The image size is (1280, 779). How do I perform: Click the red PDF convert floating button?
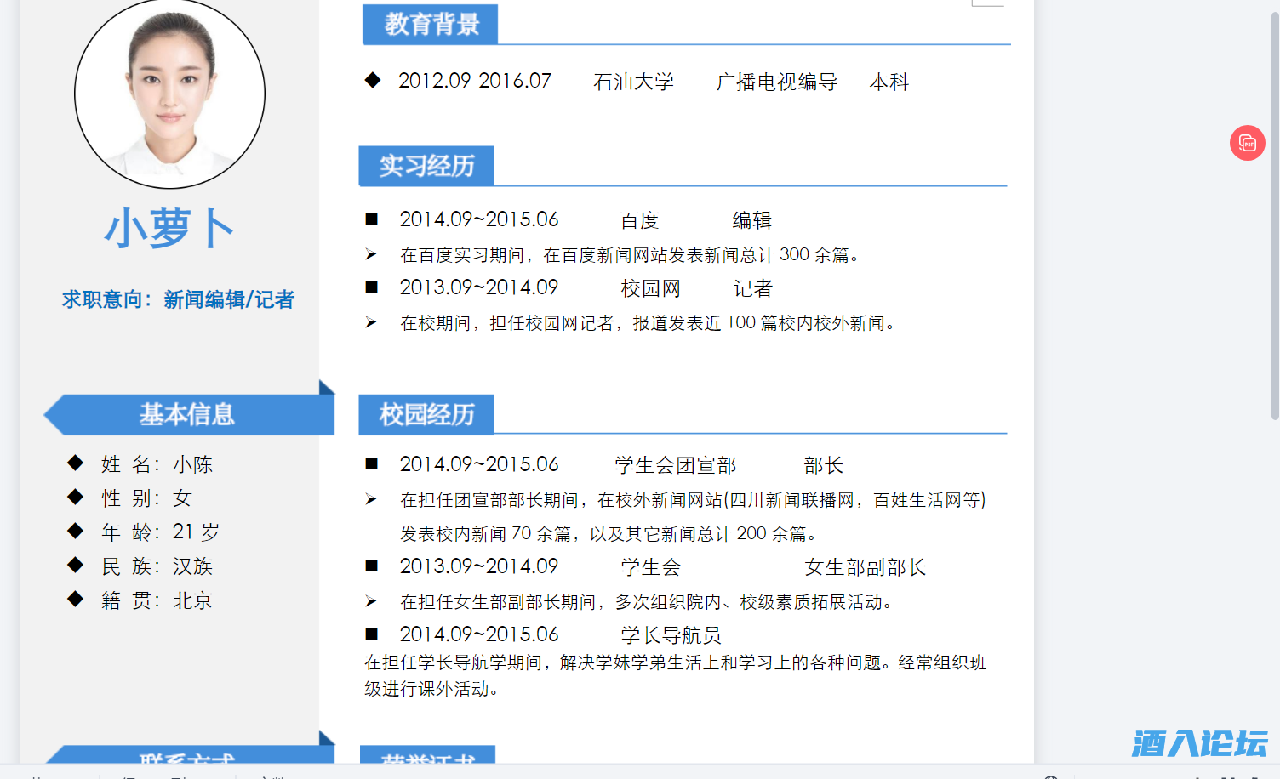(1247, 143)
